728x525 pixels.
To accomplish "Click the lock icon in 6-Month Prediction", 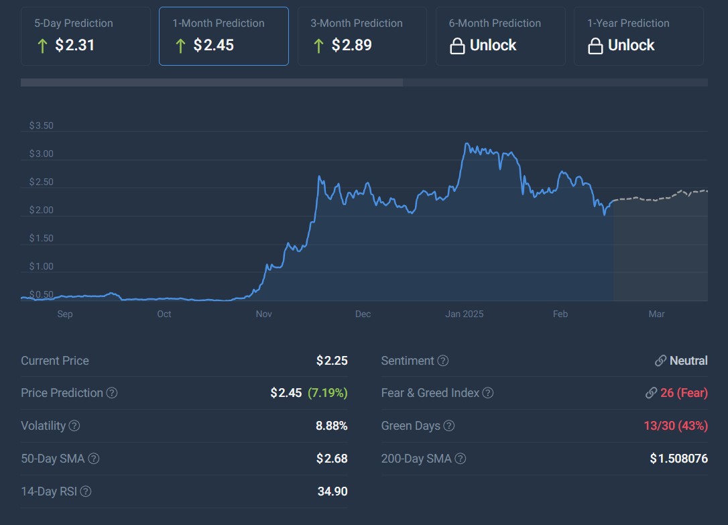I will (457, 46).
